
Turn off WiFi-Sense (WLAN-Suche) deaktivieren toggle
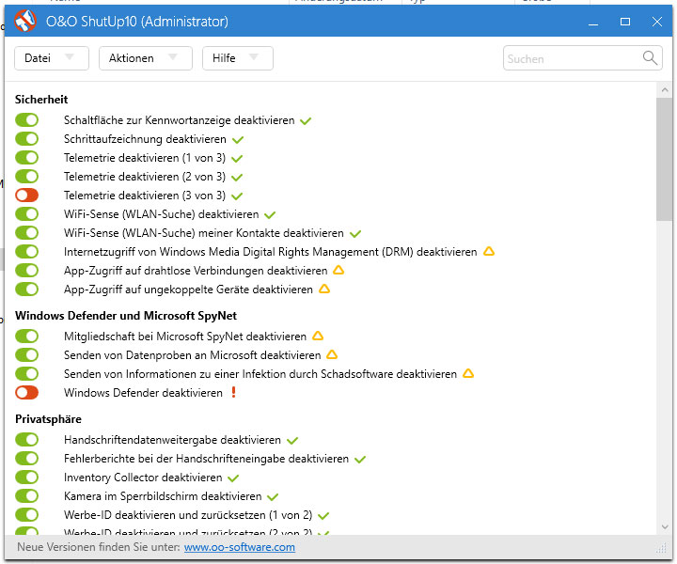click(27, 214)
